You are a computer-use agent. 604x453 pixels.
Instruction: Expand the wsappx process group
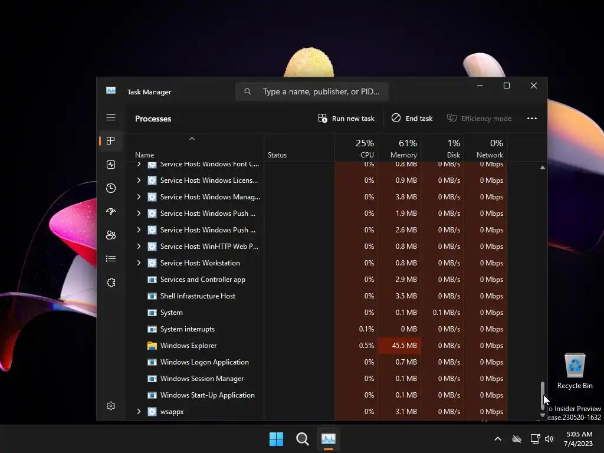[x=139, y=411]
